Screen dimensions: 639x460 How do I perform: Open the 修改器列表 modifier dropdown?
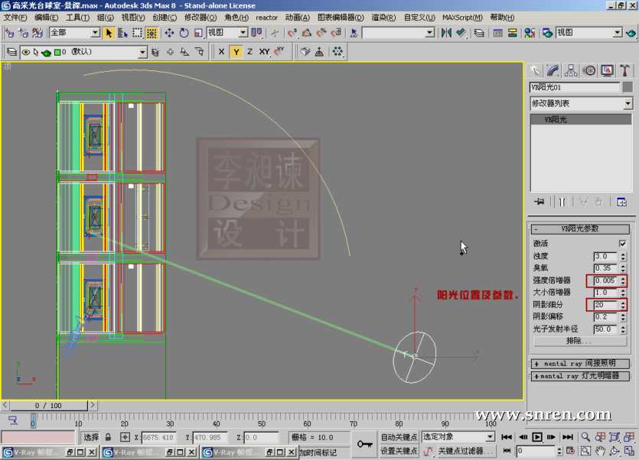point(581,103)
